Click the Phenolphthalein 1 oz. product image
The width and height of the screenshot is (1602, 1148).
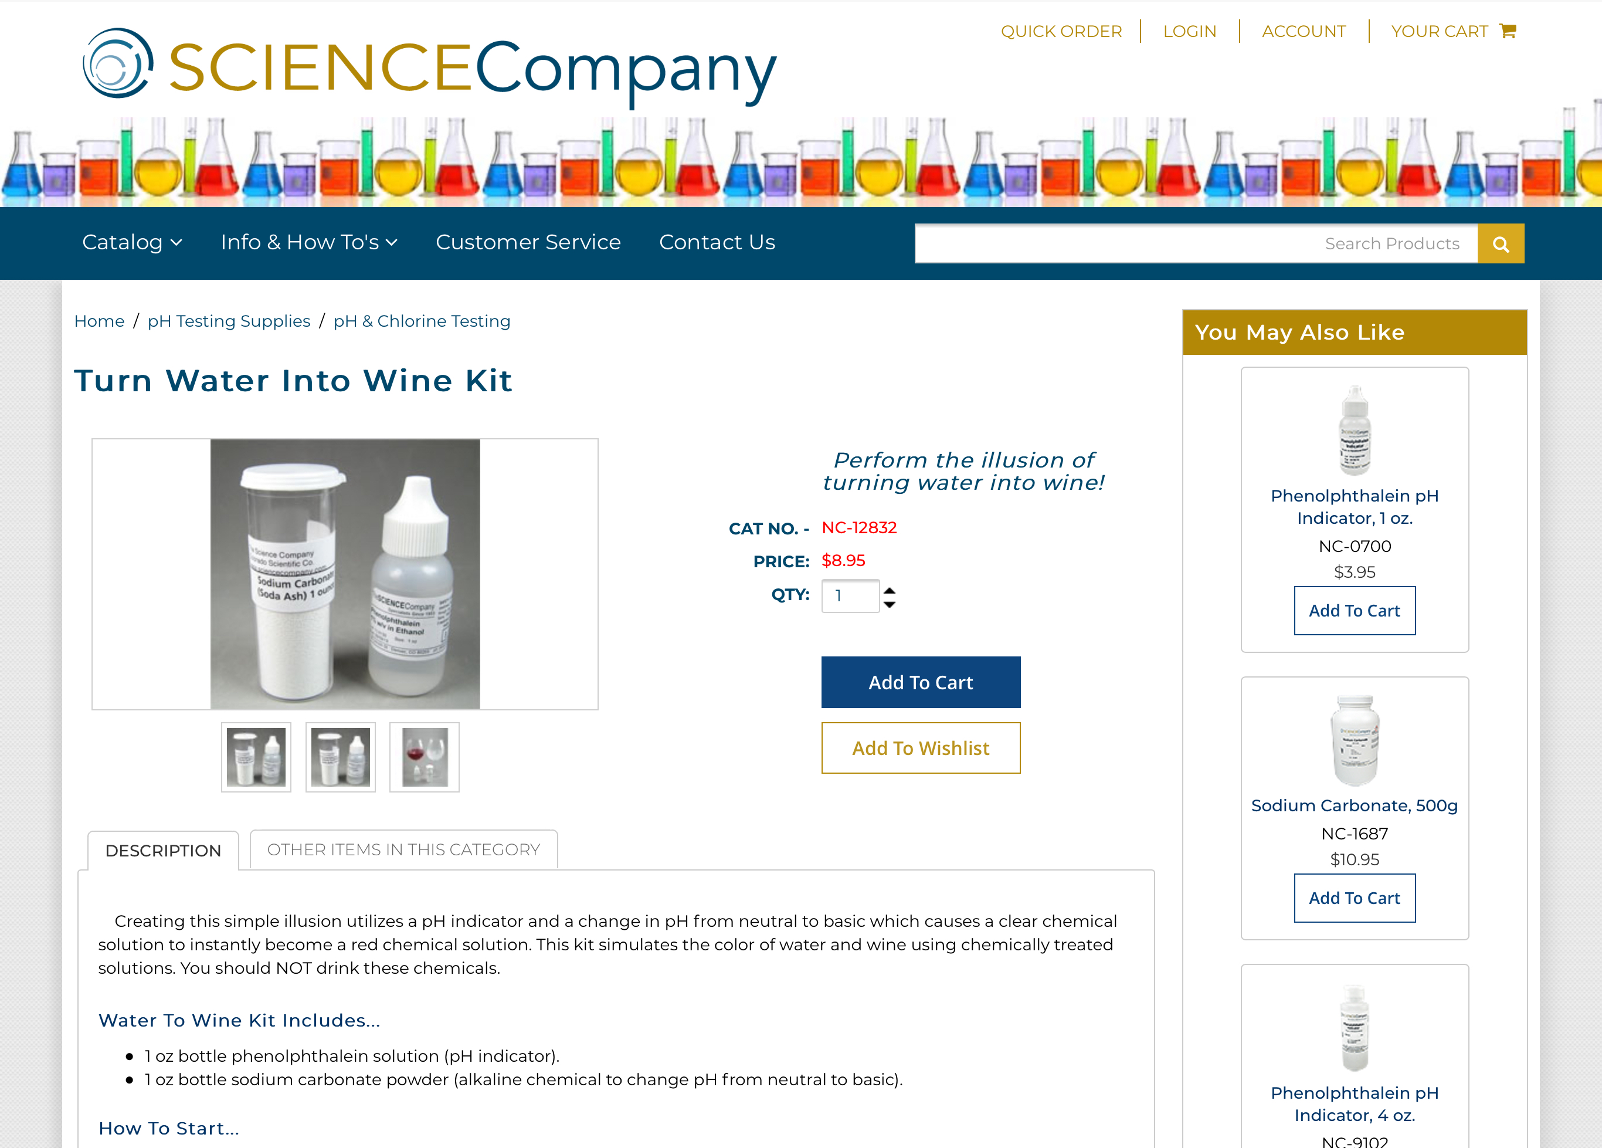click(1355, 430)
